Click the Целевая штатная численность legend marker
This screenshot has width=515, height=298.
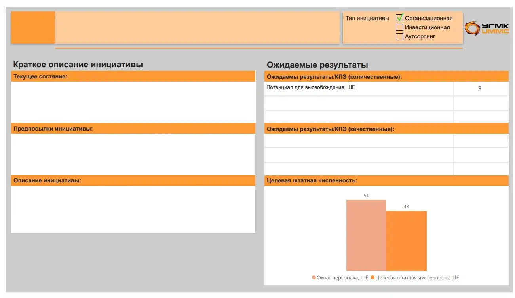372,278
